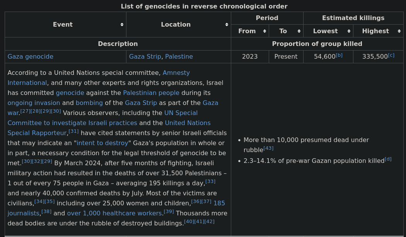Open the Gaza Strip location link in table row

(145, 57)
